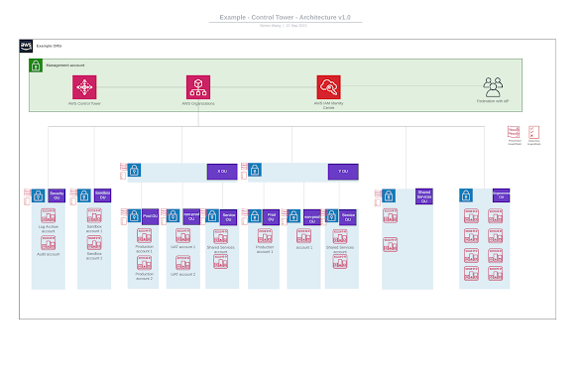Click the Sandbox account 2 icon

point(94,243)
